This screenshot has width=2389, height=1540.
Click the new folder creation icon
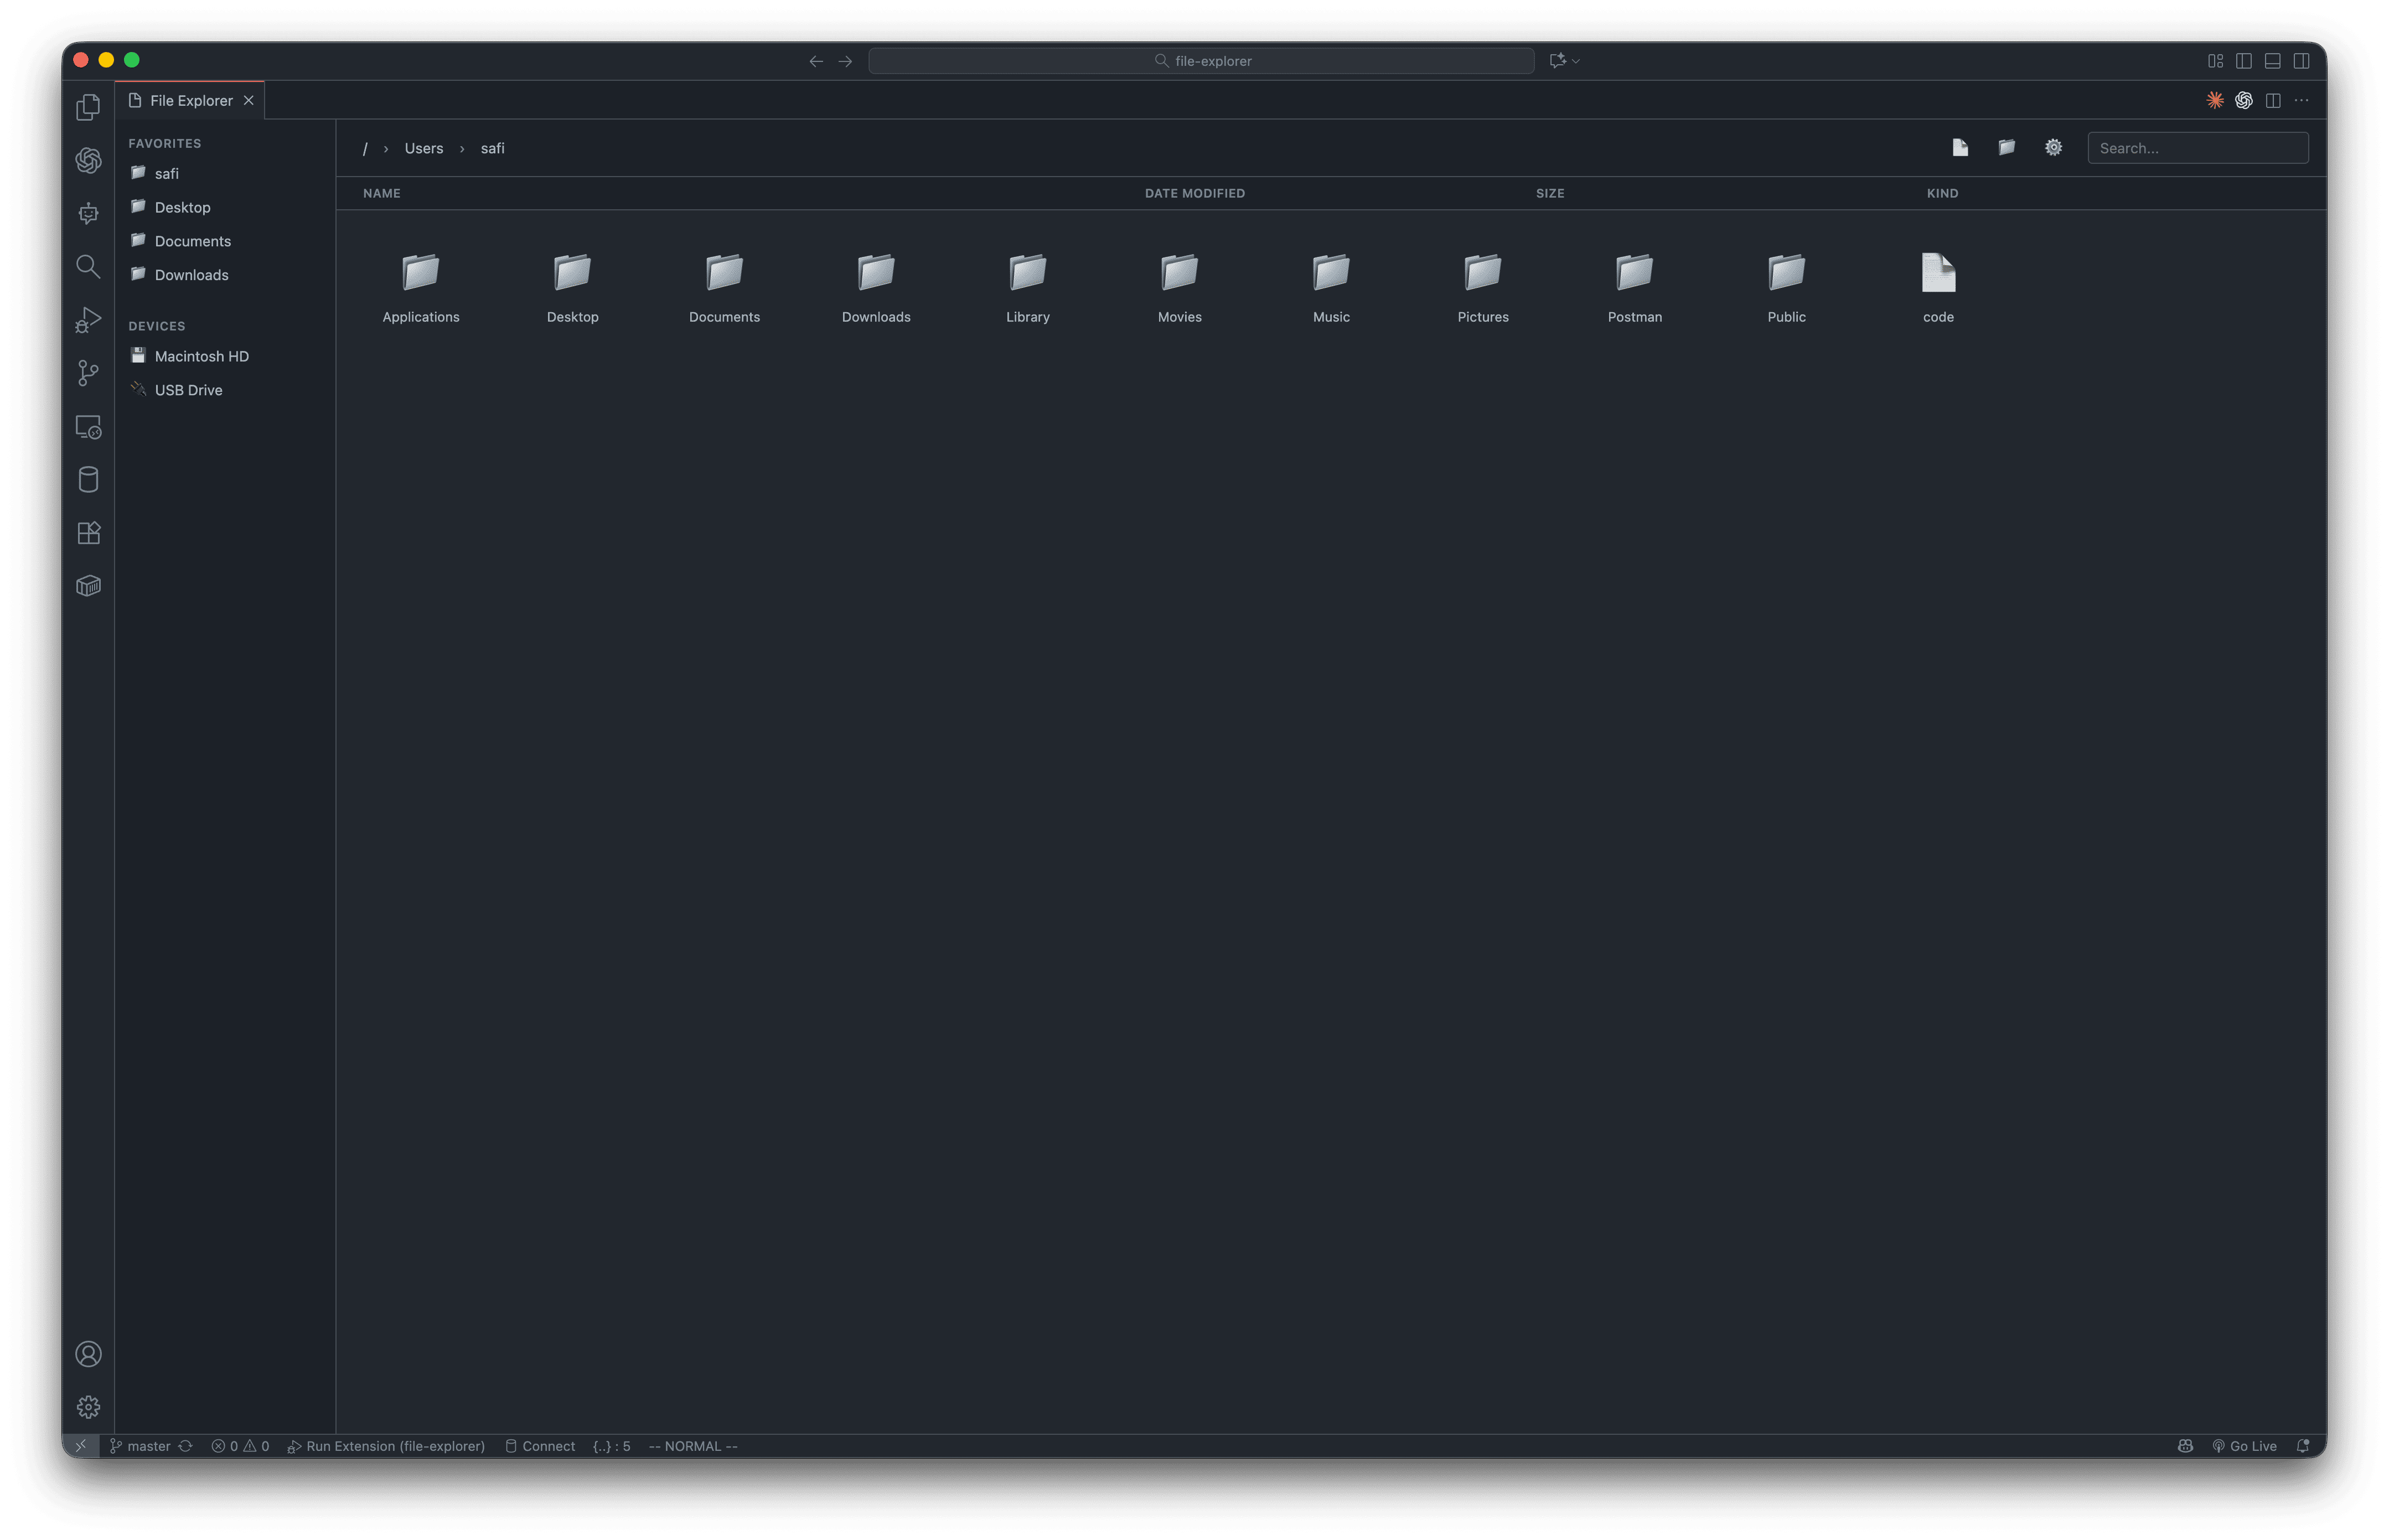[x=2006, y=147]
